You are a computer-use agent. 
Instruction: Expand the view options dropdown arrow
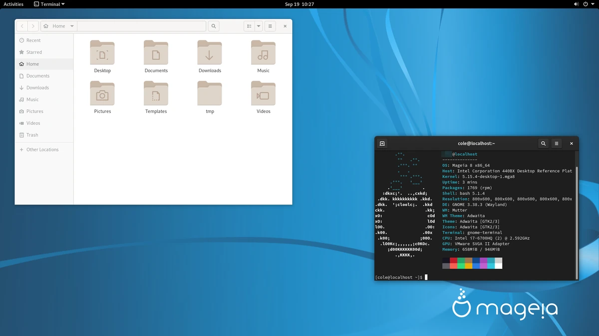[x=259, y=26]
